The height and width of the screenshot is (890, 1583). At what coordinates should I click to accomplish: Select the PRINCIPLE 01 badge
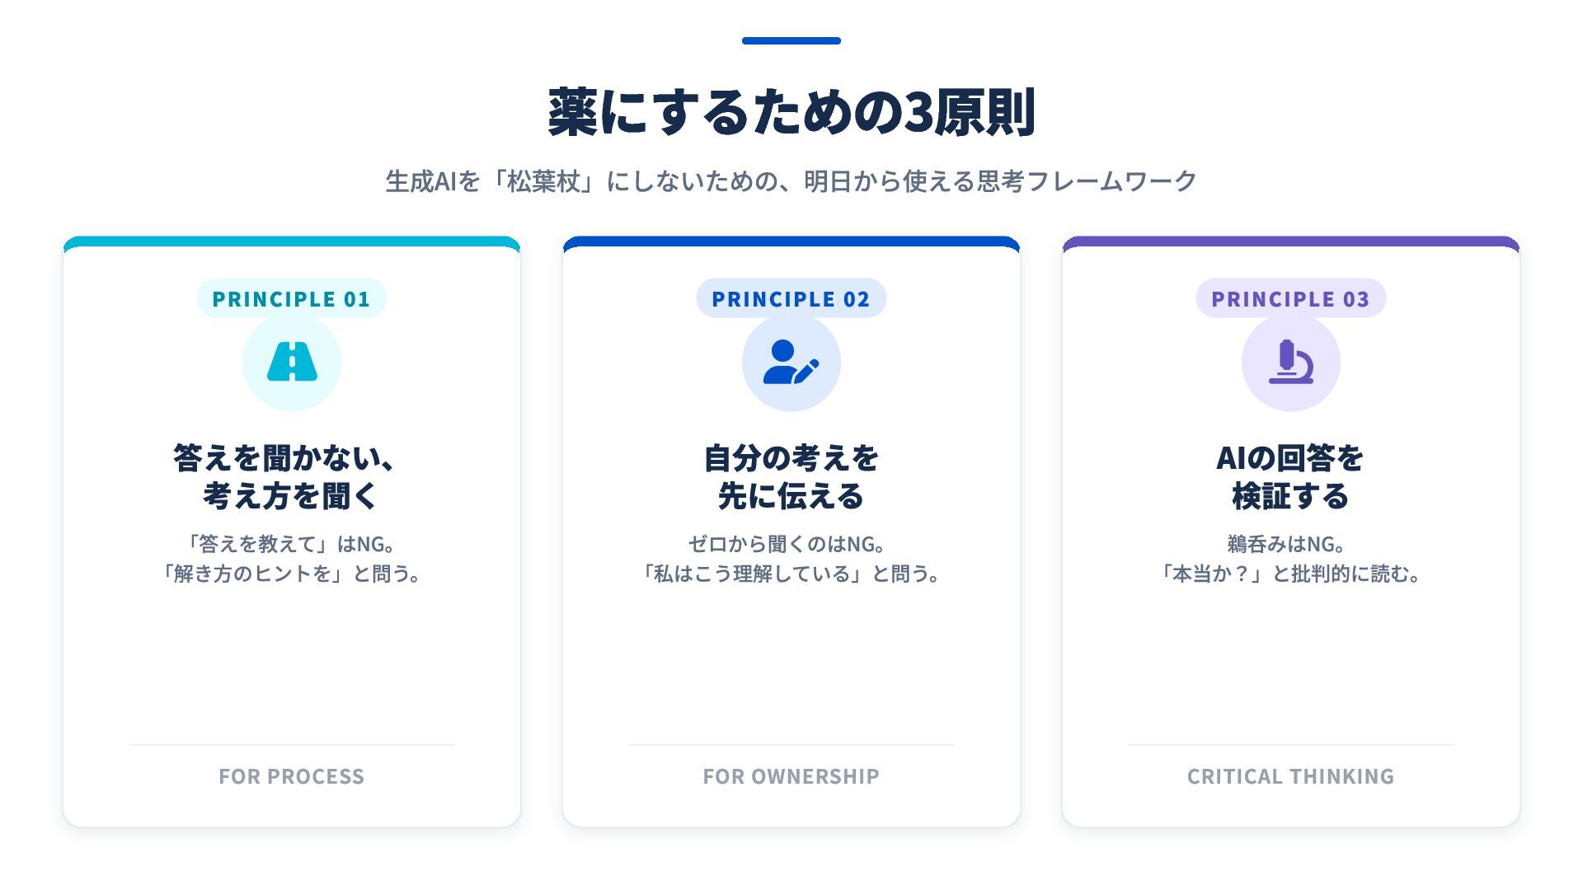click(291, 298)
